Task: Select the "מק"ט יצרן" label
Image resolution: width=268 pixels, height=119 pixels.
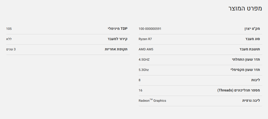Action: pyautogui.click(x=252, y=29)
